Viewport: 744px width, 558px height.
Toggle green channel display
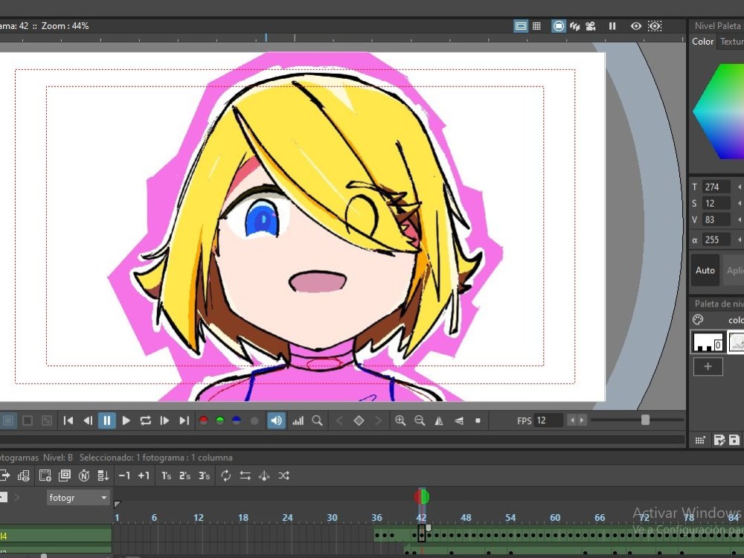click(x=219, y=421)
